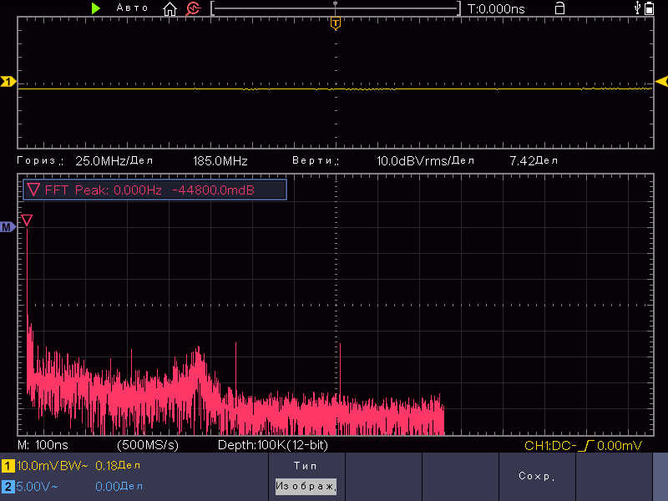Select the purple M math reference marker
The width and height of the screenshot is (668, 501).
(8, 227)
